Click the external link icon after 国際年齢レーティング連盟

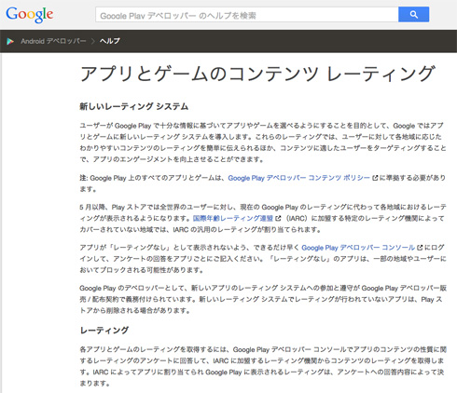point(278,219)
